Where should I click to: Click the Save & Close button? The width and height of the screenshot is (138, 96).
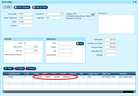[x=40, y=7]
